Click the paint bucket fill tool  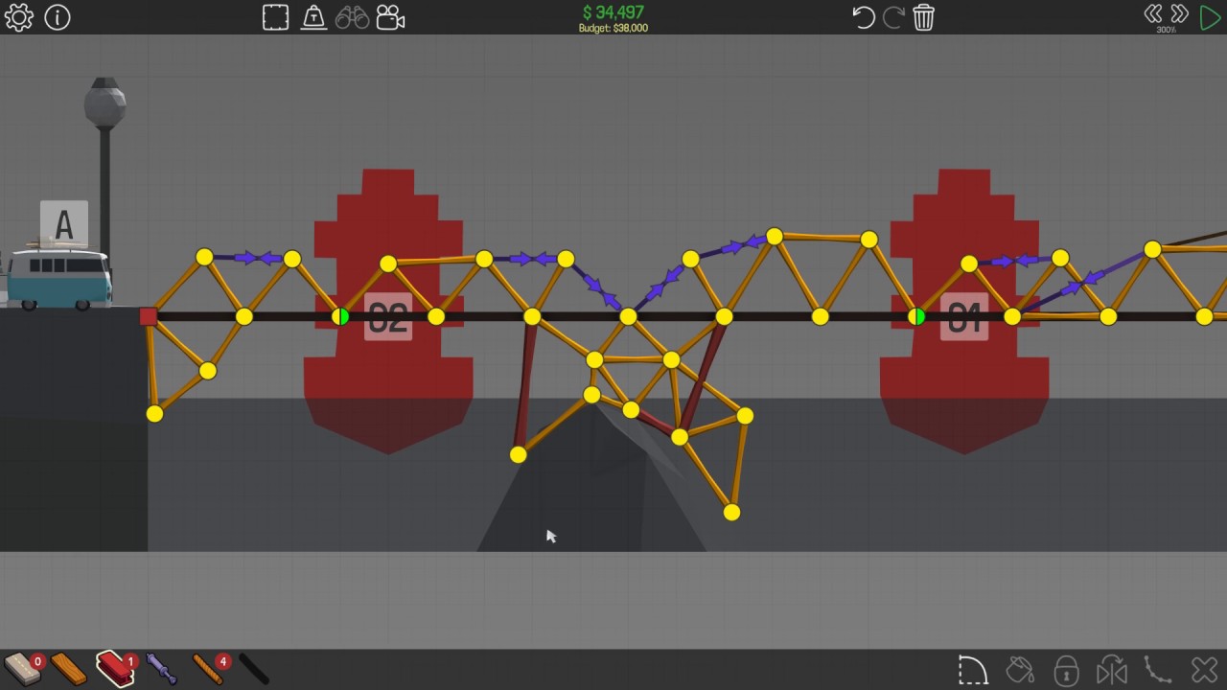1020,669
